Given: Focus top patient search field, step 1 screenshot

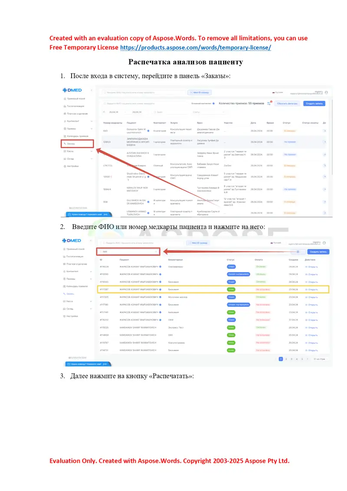Looking at the screenshot, I should tap(144, 93).
